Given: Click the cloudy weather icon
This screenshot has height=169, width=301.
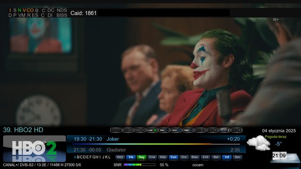Looking at the screenshot, I should click(x=259, y=143).
